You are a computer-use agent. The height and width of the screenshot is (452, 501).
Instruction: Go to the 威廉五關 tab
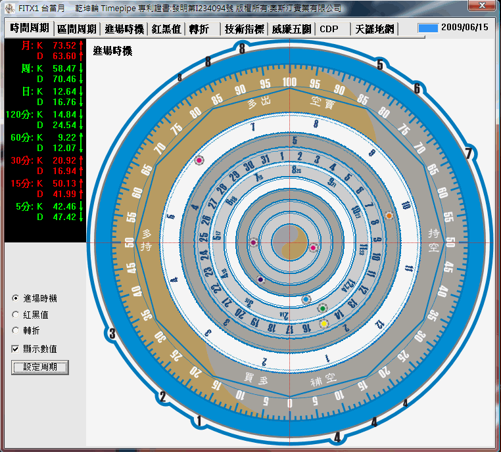(291, 29)
